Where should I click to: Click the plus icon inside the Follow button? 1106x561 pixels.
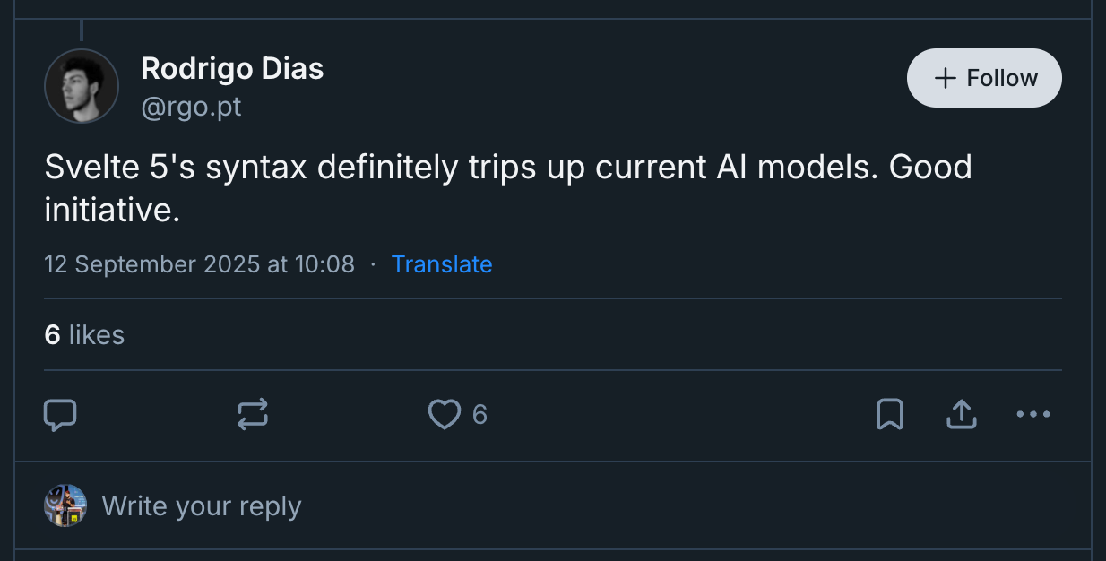[946, 79]
